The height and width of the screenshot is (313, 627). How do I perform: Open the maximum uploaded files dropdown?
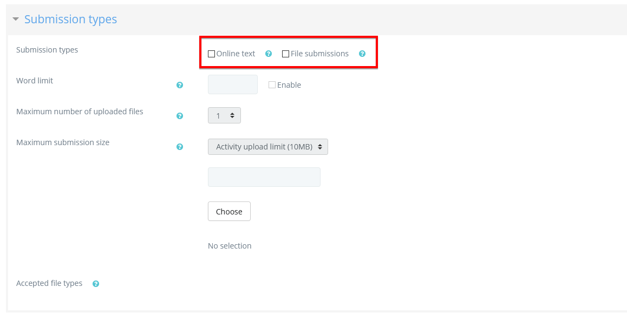pos(224,115)
